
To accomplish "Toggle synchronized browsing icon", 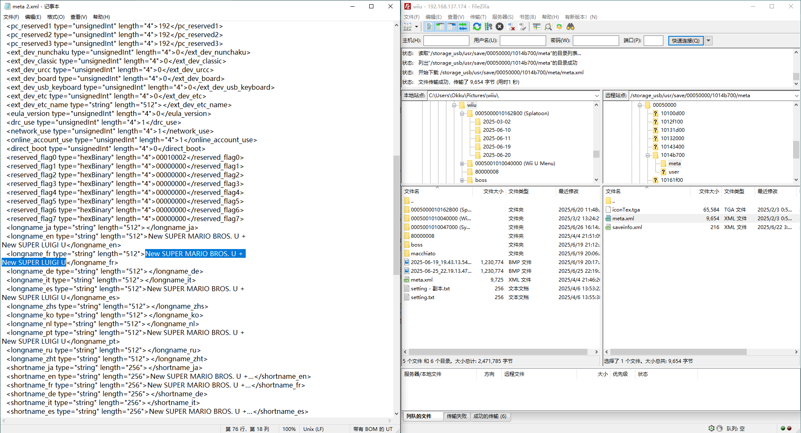I will pyautogui.click(x=559, y=27).
